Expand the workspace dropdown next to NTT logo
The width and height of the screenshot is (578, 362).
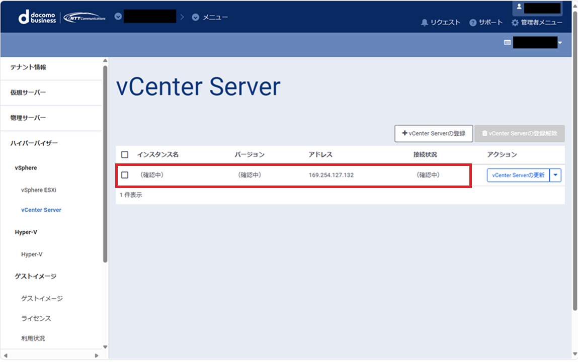click(x=118, y=17)
